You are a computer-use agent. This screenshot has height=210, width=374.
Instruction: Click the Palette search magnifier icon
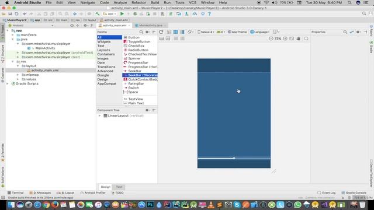pyautogui.click(x=141, y=32)
